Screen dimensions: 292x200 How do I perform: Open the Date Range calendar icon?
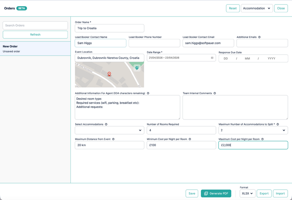click(x=212, y=58)
